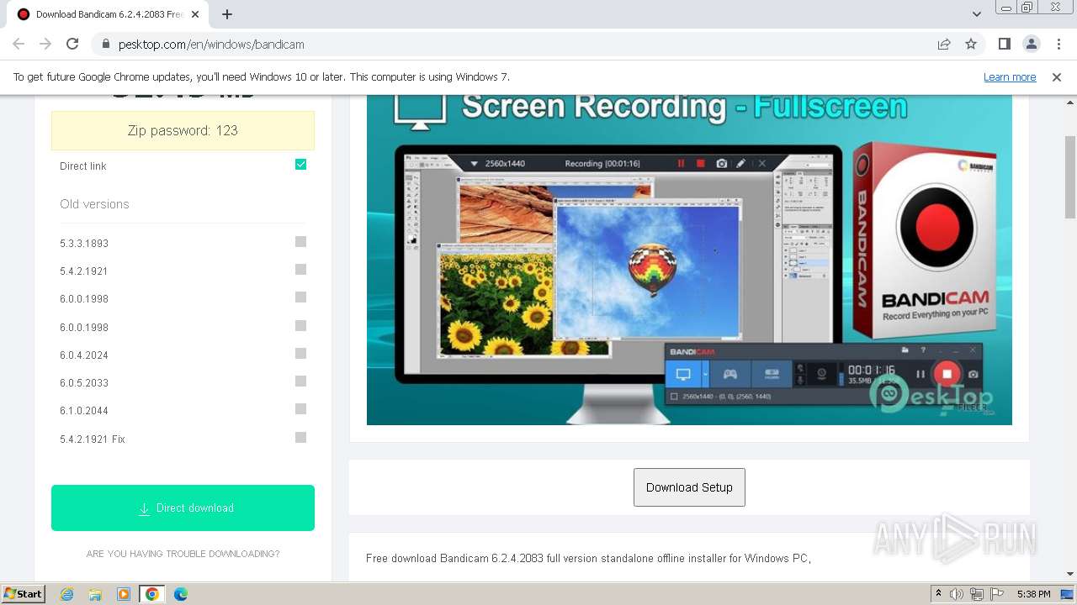Open network tray icon
Viewport: 1077px width, 605px height.
pyautogui.click(x=977, y=594)
